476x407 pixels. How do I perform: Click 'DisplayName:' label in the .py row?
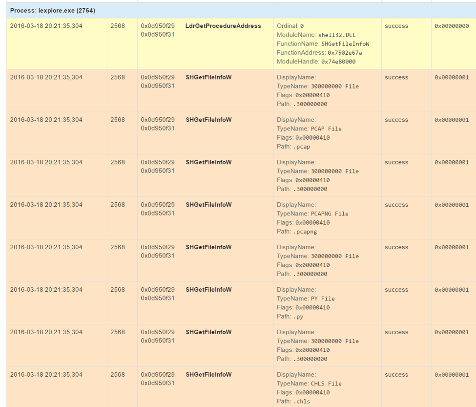coord(296,289)
